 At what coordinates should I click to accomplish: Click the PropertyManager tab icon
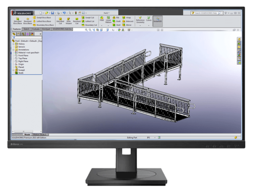18,34
